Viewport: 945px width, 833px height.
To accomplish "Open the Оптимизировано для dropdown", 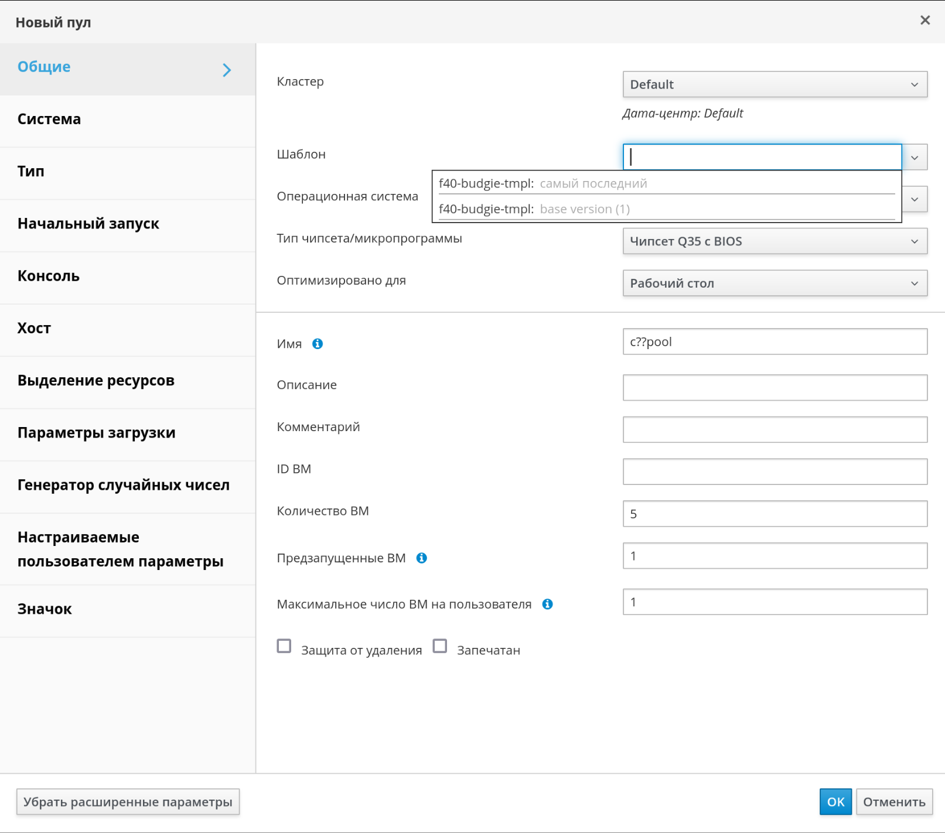I will pos(775,284).
